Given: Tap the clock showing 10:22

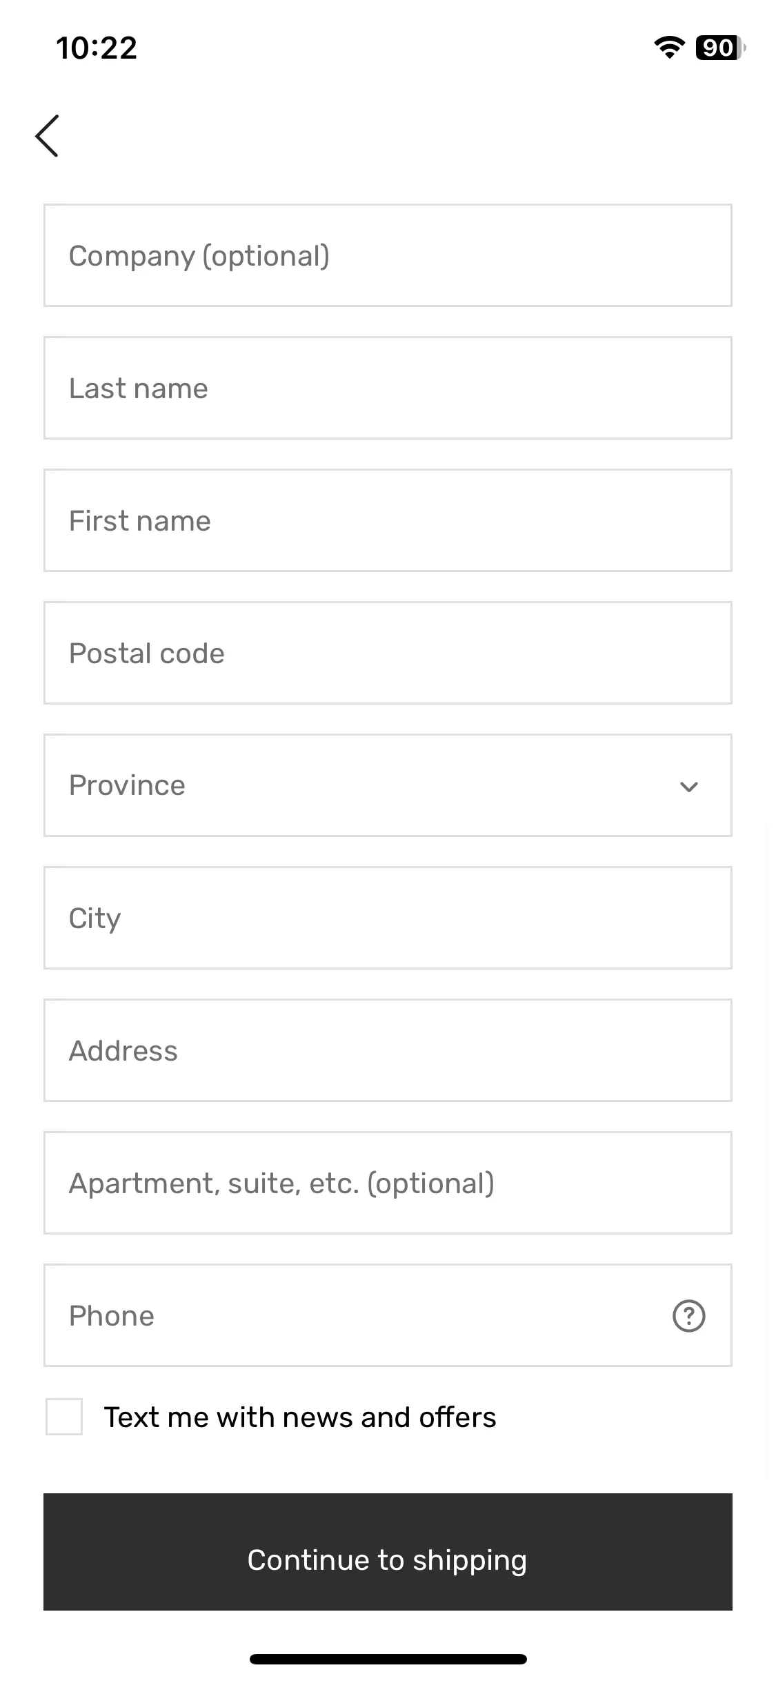Looking at the screenshot, I should point(97,48).
